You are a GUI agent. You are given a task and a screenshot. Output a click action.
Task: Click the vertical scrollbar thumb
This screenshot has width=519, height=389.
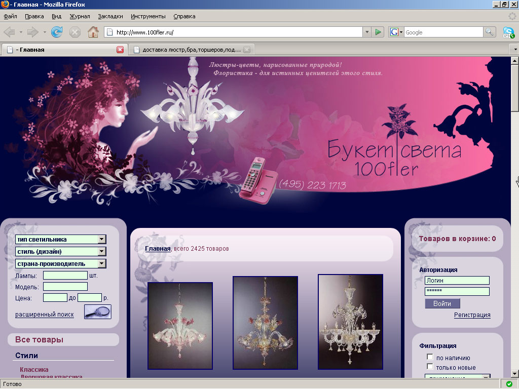click(515, 88)
